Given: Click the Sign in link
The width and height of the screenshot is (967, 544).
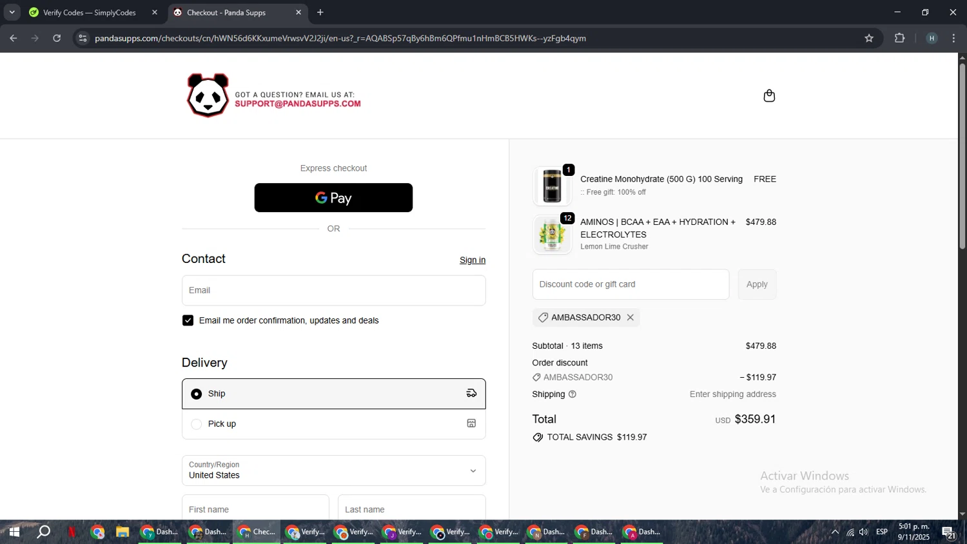Looking at the screenshot, I should [x=473, y=260].
